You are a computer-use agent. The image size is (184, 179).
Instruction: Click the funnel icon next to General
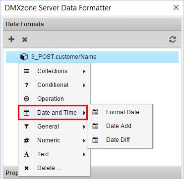[26, 127]
